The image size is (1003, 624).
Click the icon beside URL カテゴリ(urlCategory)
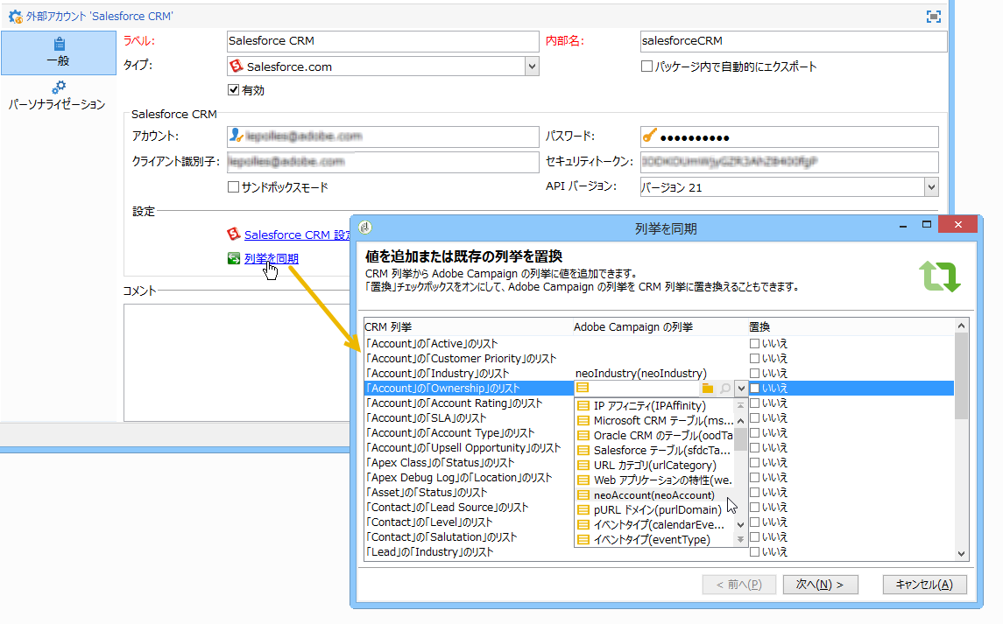pos(583,465)
